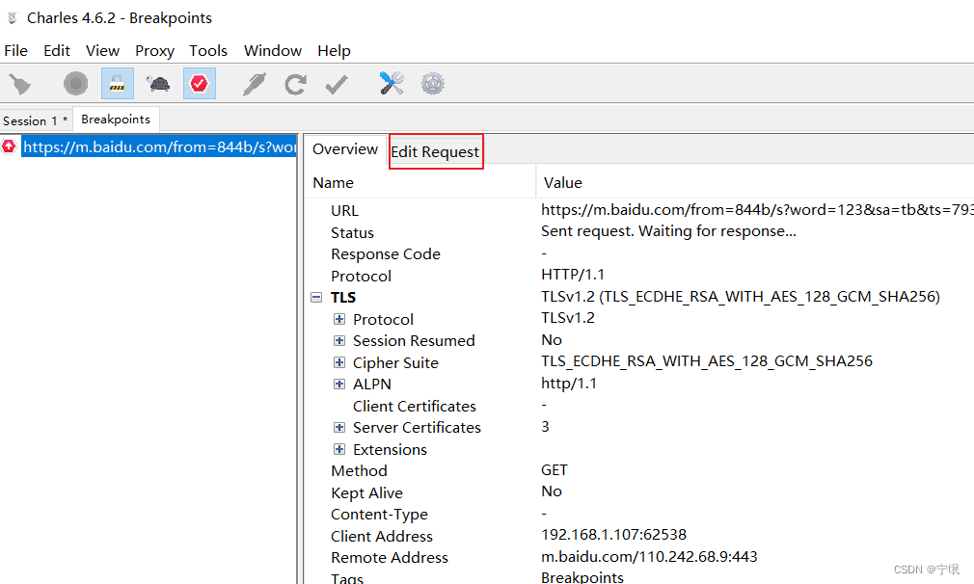Toggle throttling turtle icon

158,83
